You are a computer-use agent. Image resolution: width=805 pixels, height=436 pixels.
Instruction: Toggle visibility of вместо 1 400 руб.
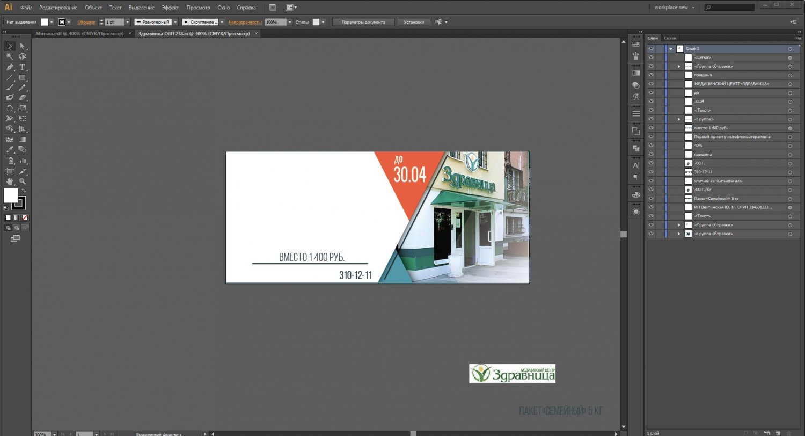(x=651, y=128)
